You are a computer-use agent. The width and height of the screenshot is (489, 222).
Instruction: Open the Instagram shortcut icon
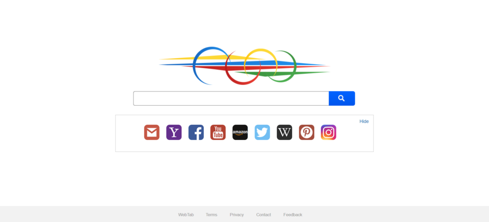[329, 132]
